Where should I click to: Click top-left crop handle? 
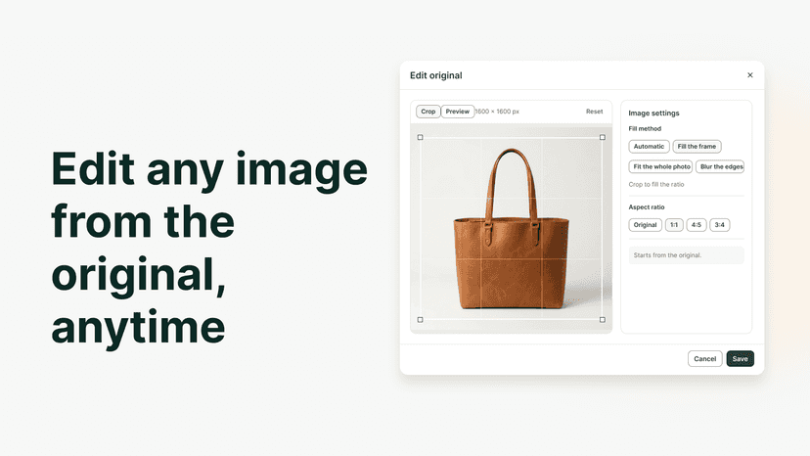[x=420, y=138]
